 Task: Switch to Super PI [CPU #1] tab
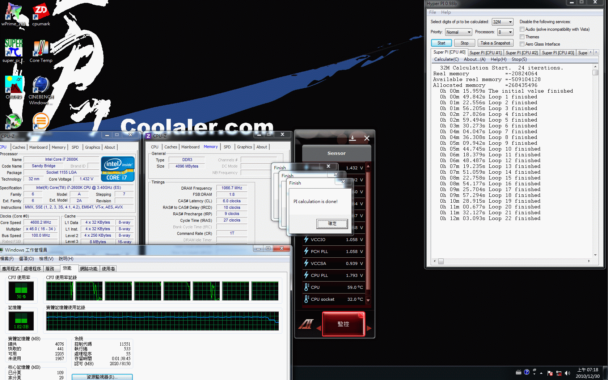(485, 53)
